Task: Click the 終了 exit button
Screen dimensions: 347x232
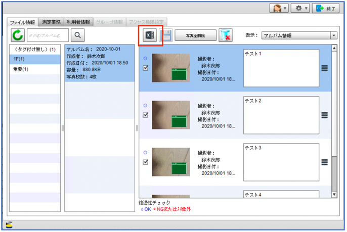Action: (x=325, y=9)
